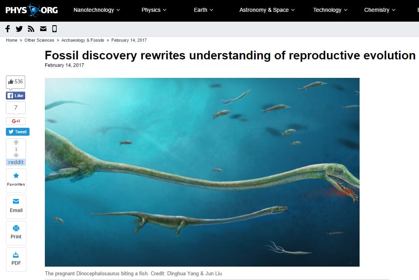Open the mobile version phone icon

55,29
